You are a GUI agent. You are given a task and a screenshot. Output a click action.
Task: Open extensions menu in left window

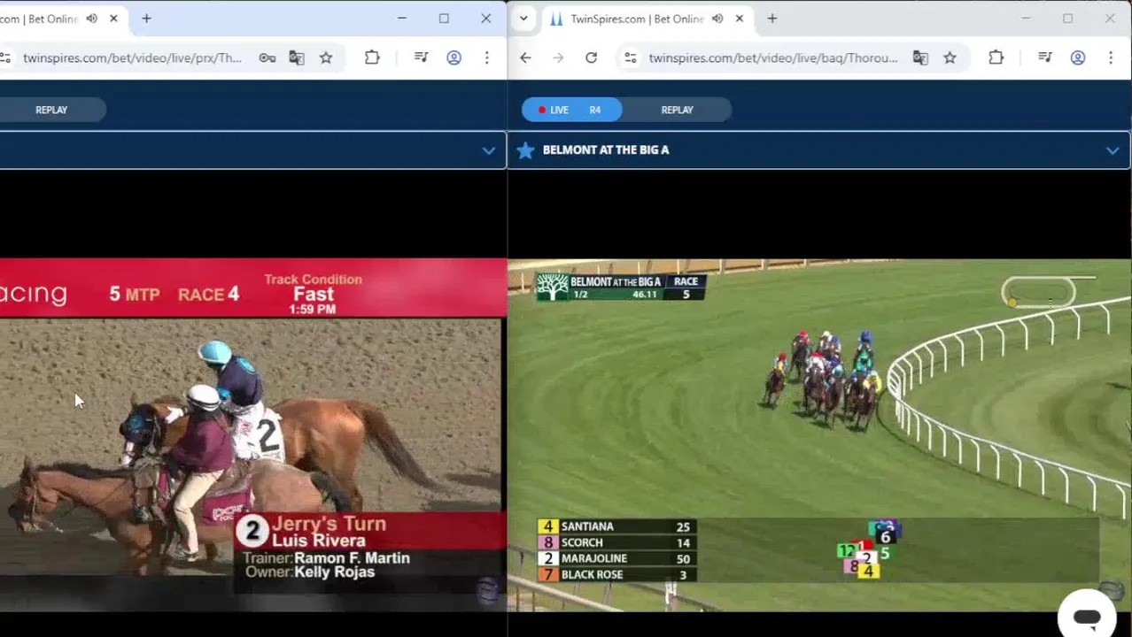372,58
